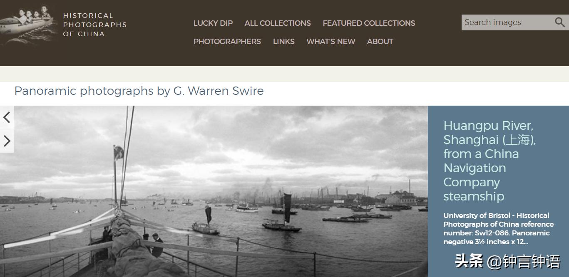This screenshot has height=277, width=569.
Task: Click the University of Bristol reference description
Action: point(499,229)
